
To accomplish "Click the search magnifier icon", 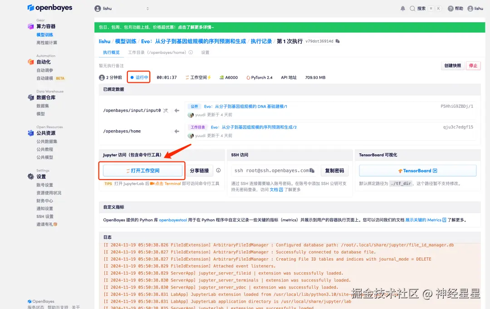I will (x=412, y=9).
